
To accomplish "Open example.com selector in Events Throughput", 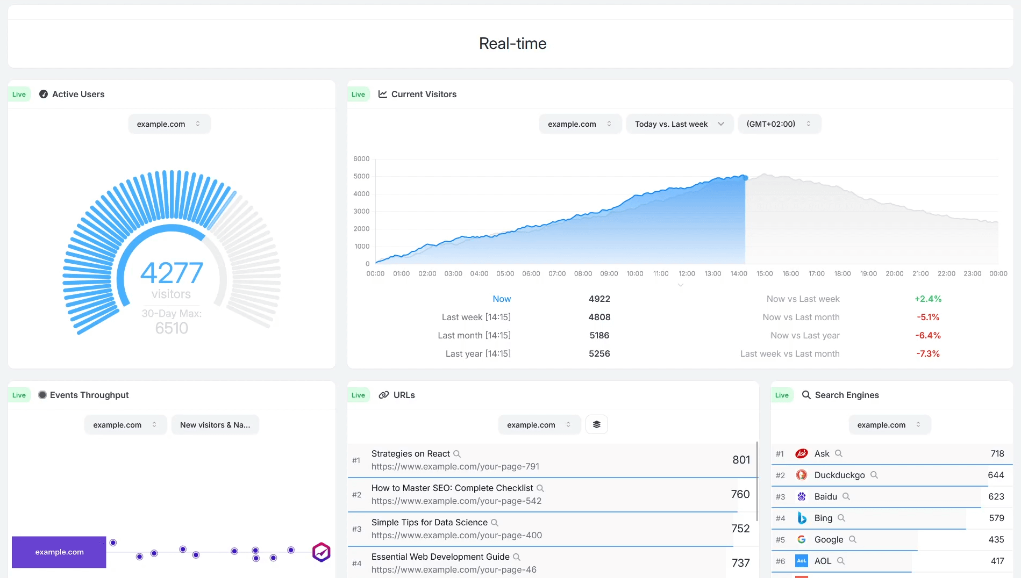I will point(126,425).
